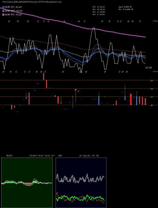Click the blue DOW ST legend swatch
Screen dimensions: 158x208
[x=3, y=7]
